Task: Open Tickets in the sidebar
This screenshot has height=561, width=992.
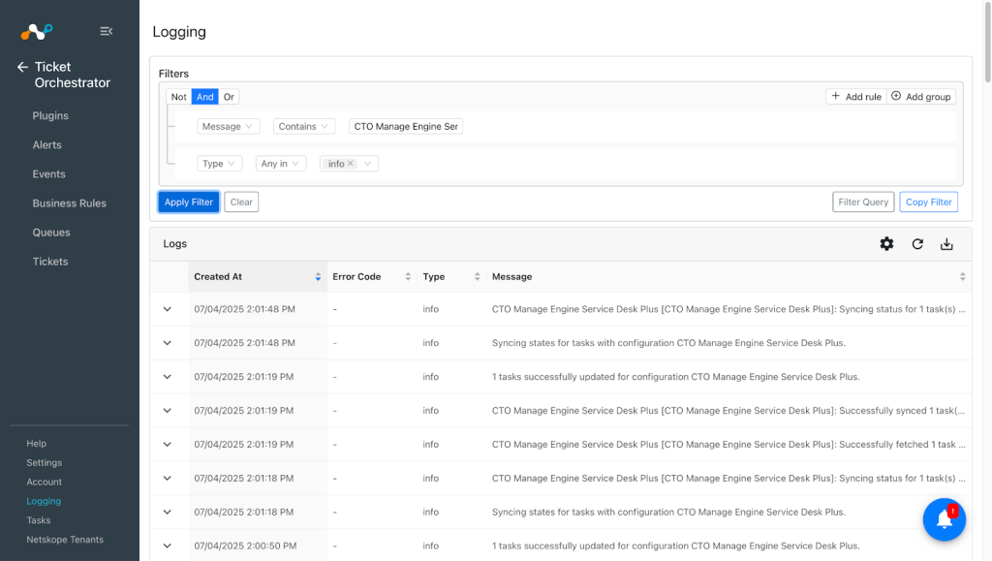Action: pos(50,262)
